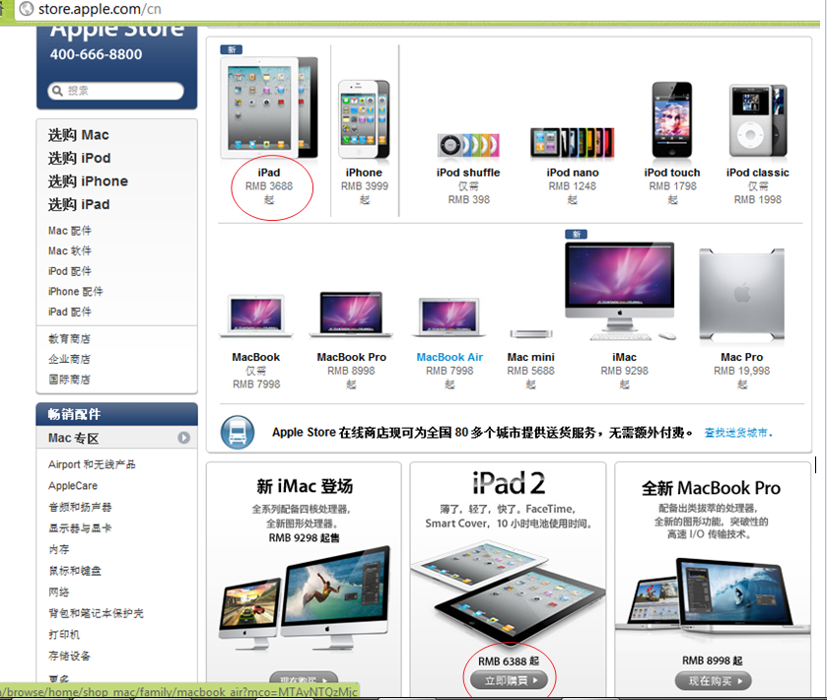Open the iPod classic product image
Screen dimensions: 827x700
tap(758, 121)
